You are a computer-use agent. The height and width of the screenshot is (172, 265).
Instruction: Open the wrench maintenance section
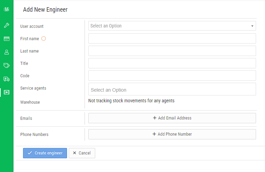point(7,25)
